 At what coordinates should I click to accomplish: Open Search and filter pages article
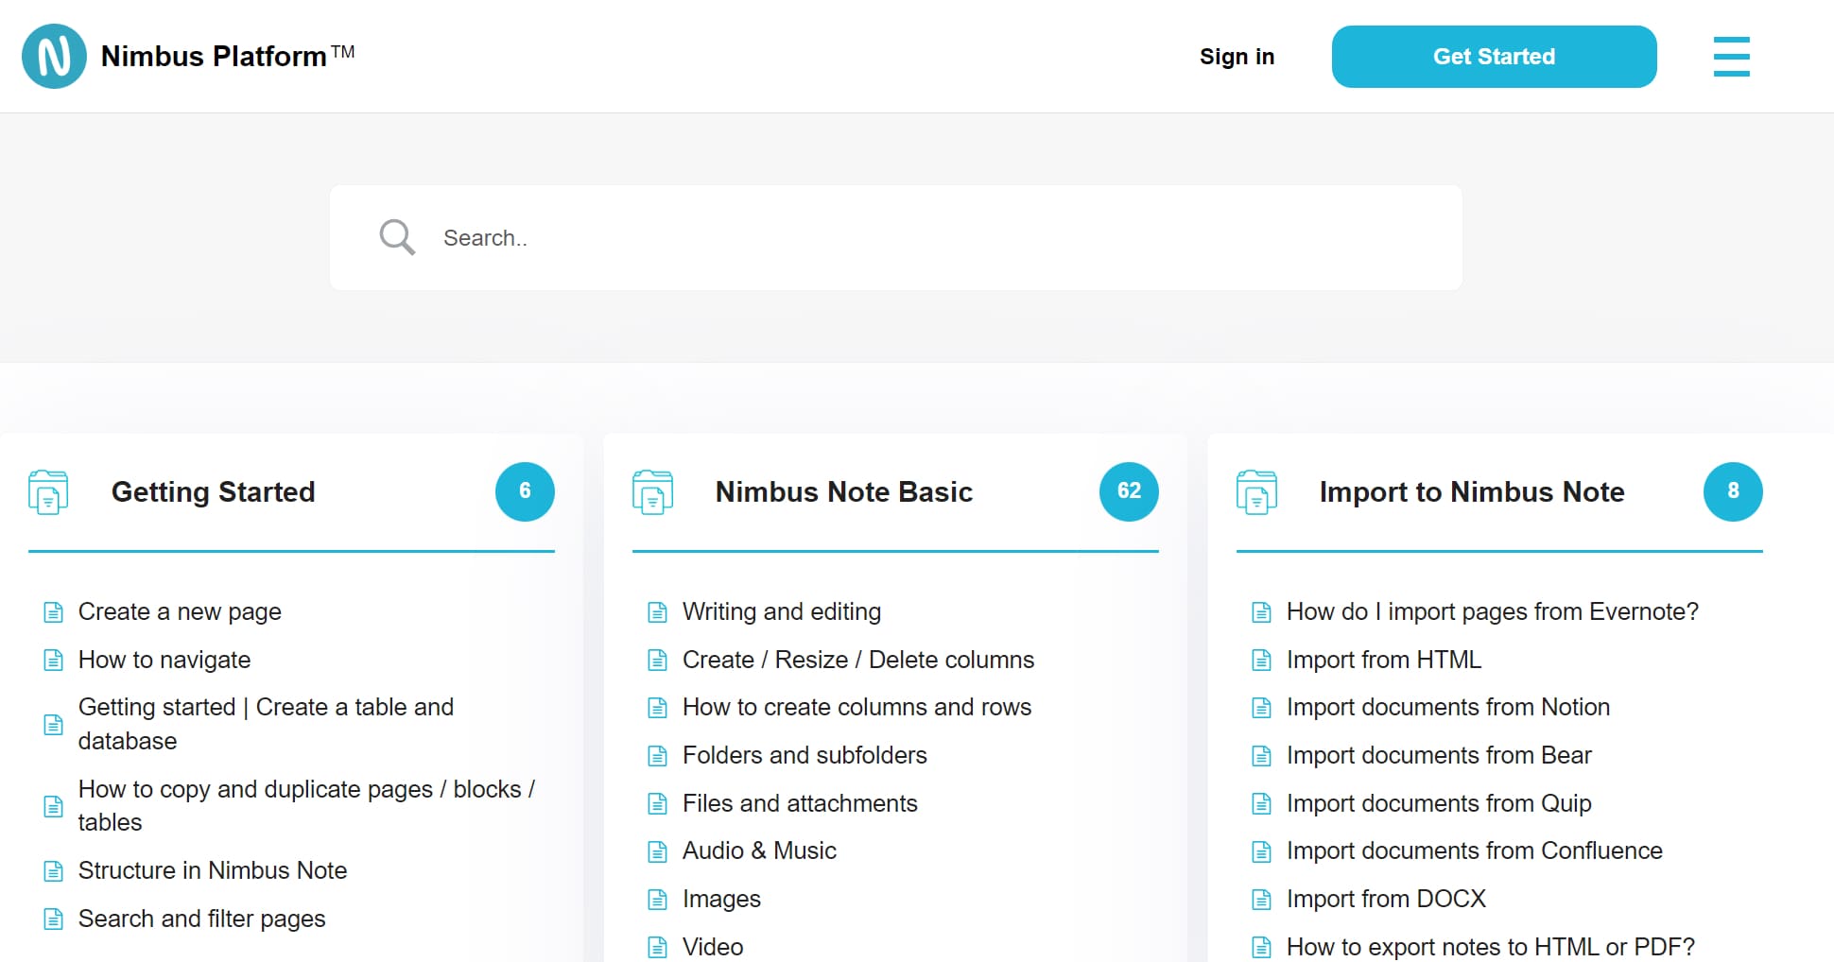(201, 919)
